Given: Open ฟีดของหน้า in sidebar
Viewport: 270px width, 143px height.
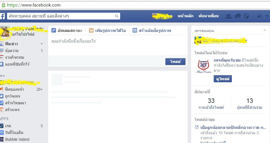Looking at the screenshot, I should pyautogui.click(x=14, y=89).
